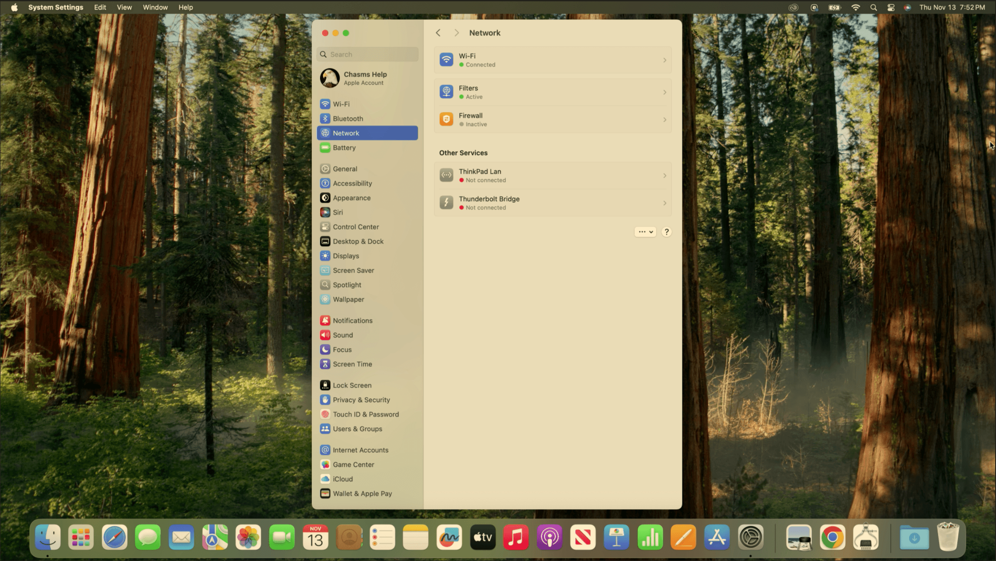This screenshot has height=561, width=996.
Task: Open Control Center from menu bar
Action: coord(890,7)
